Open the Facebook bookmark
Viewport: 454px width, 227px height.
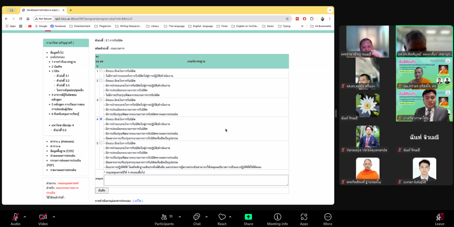pyautogui.click(x=58, y=26)
